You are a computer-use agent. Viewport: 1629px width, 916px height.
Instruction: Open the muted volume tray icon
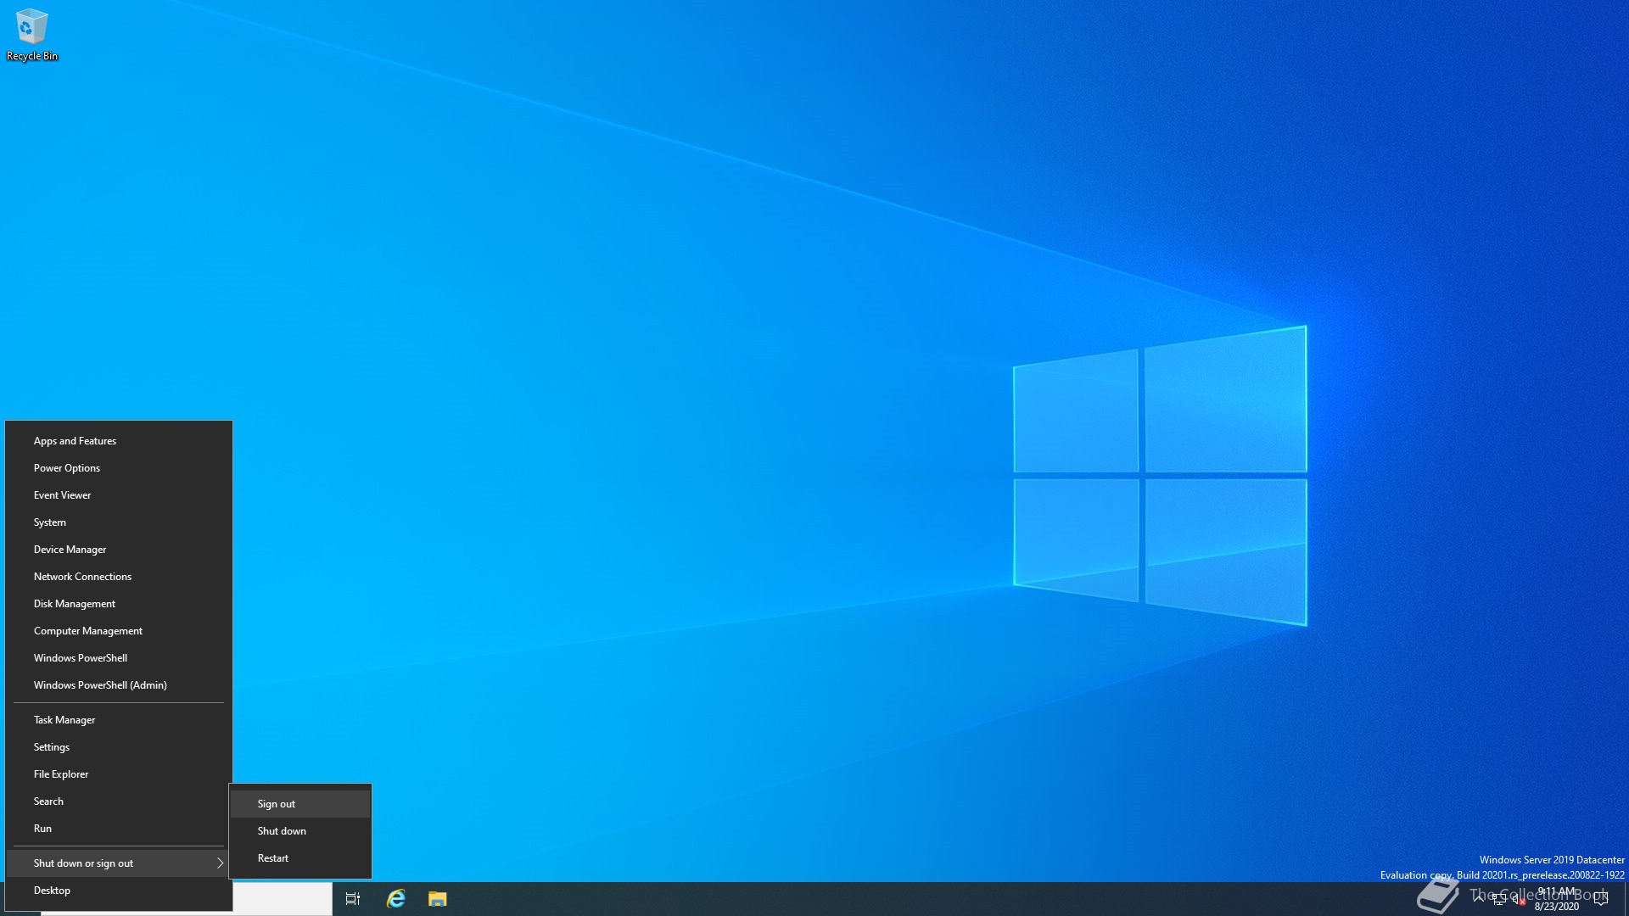click(x=1519, y=900)
